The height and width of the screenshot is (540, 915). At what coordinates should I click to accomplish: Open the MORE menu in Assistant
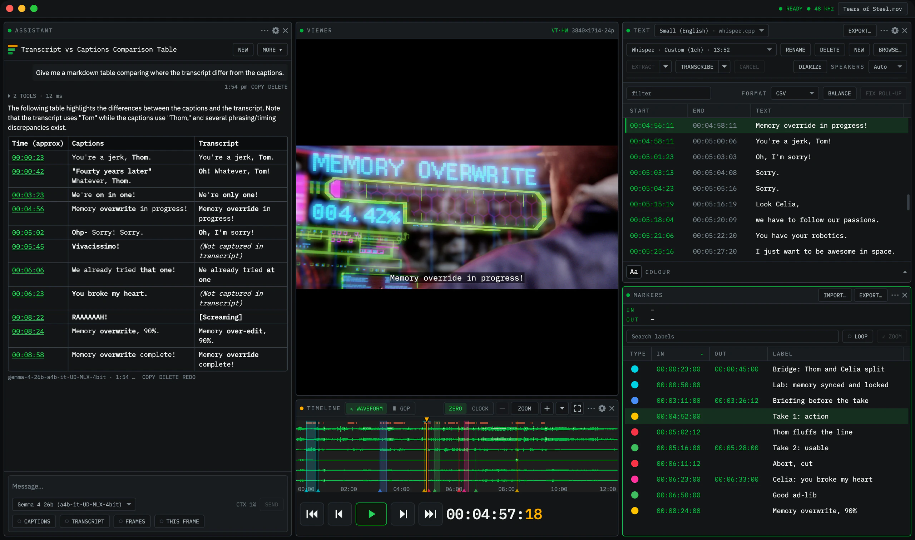point(272,50)
